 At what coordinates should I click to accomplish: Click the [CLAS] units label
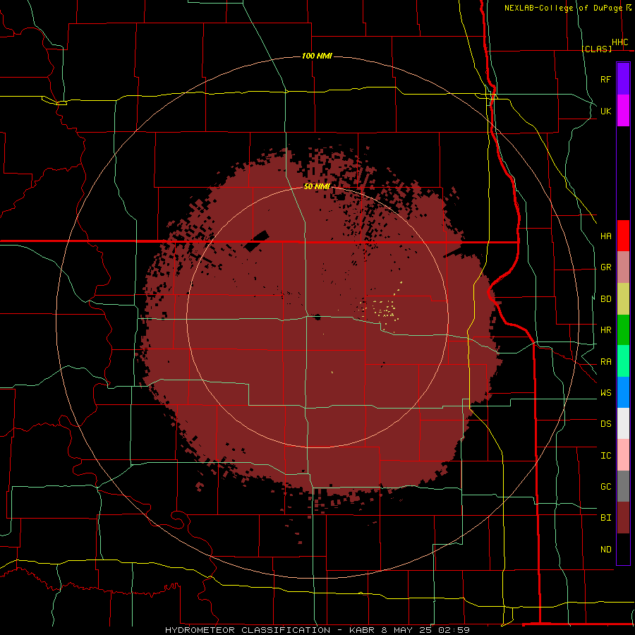pyautogui.click(x=596, y=49)
